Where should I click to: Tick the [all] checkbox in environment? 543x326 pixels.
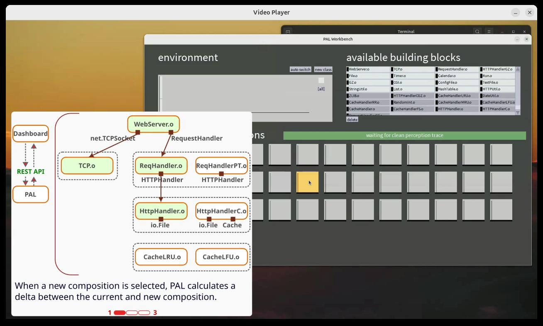(x=321, y=80)
